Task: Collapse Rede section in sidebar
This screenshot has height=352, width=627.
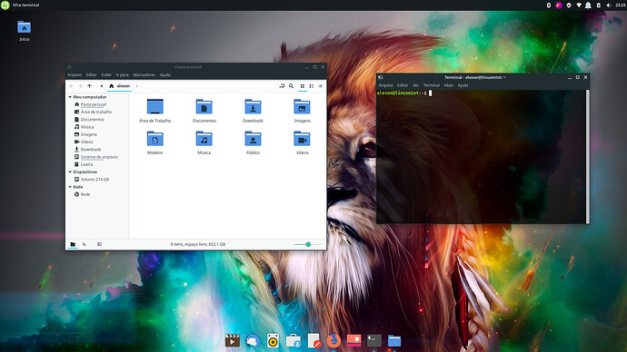Action: coord(70,187)
